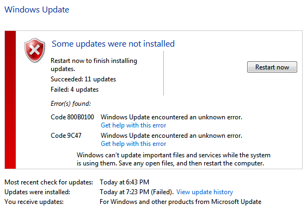
Task: Click the 'Succeeded: 11 updates' line
Action: (x=83, y=79)
